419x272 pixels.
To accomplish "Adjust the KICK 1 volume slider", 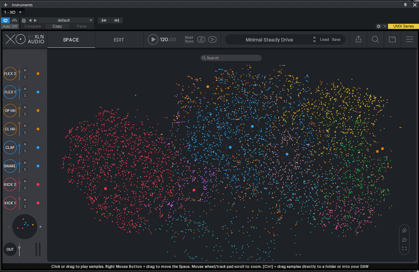I will [20, 203].
